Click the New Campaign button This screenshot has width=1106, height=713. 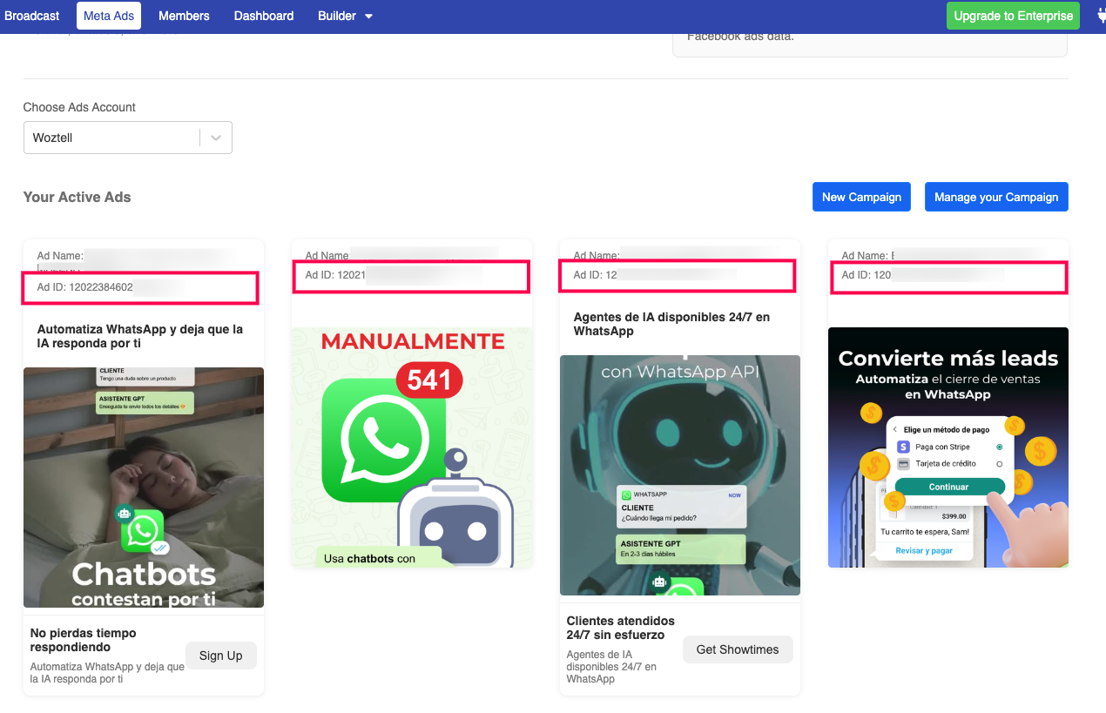(x=861, y=197)
